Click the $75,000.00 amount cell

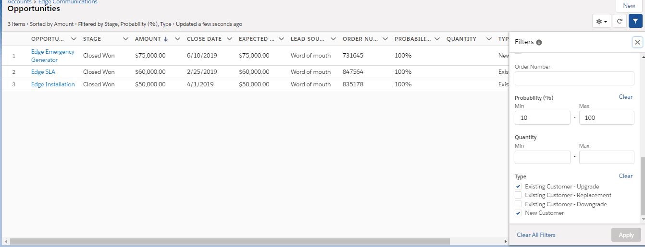pyautogui.click(x=150, y=56)
